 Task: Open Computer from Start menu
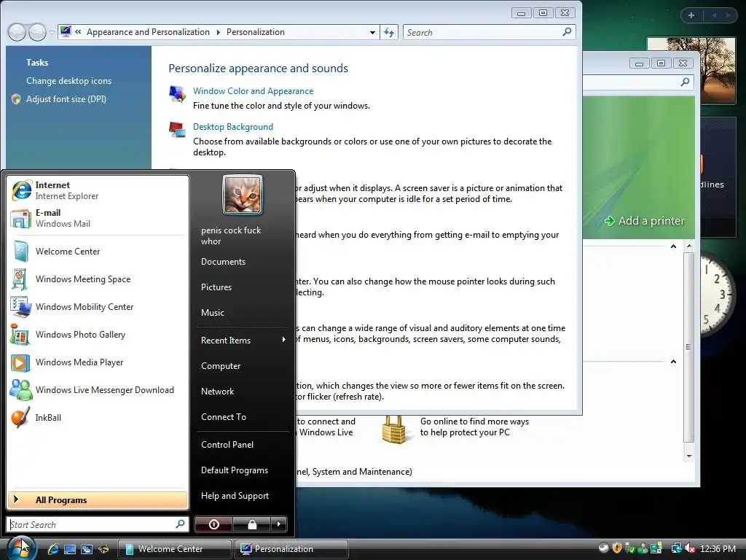tap(221, 366)
